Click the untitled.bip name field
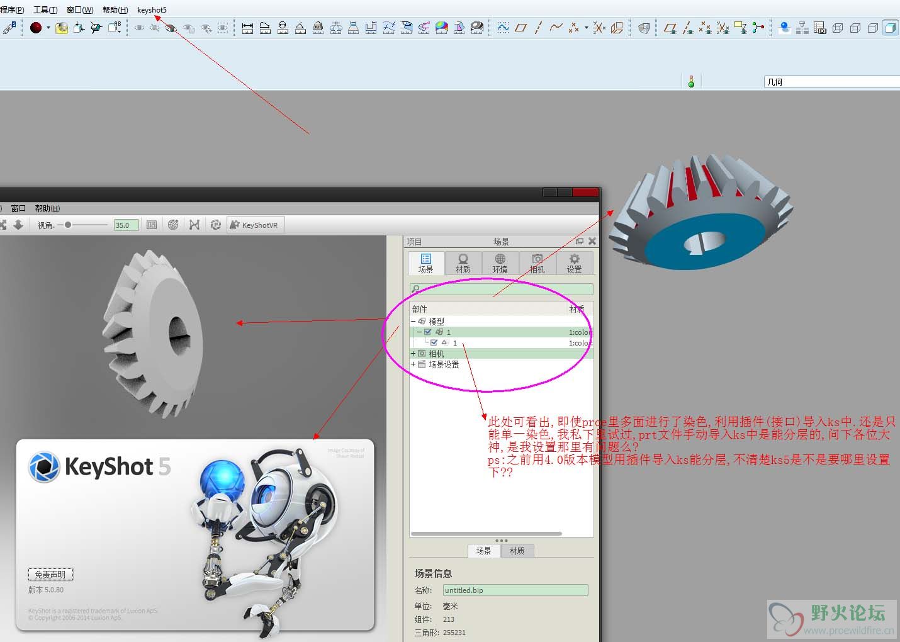Screen dimensions: 900x642 [515, 590]
